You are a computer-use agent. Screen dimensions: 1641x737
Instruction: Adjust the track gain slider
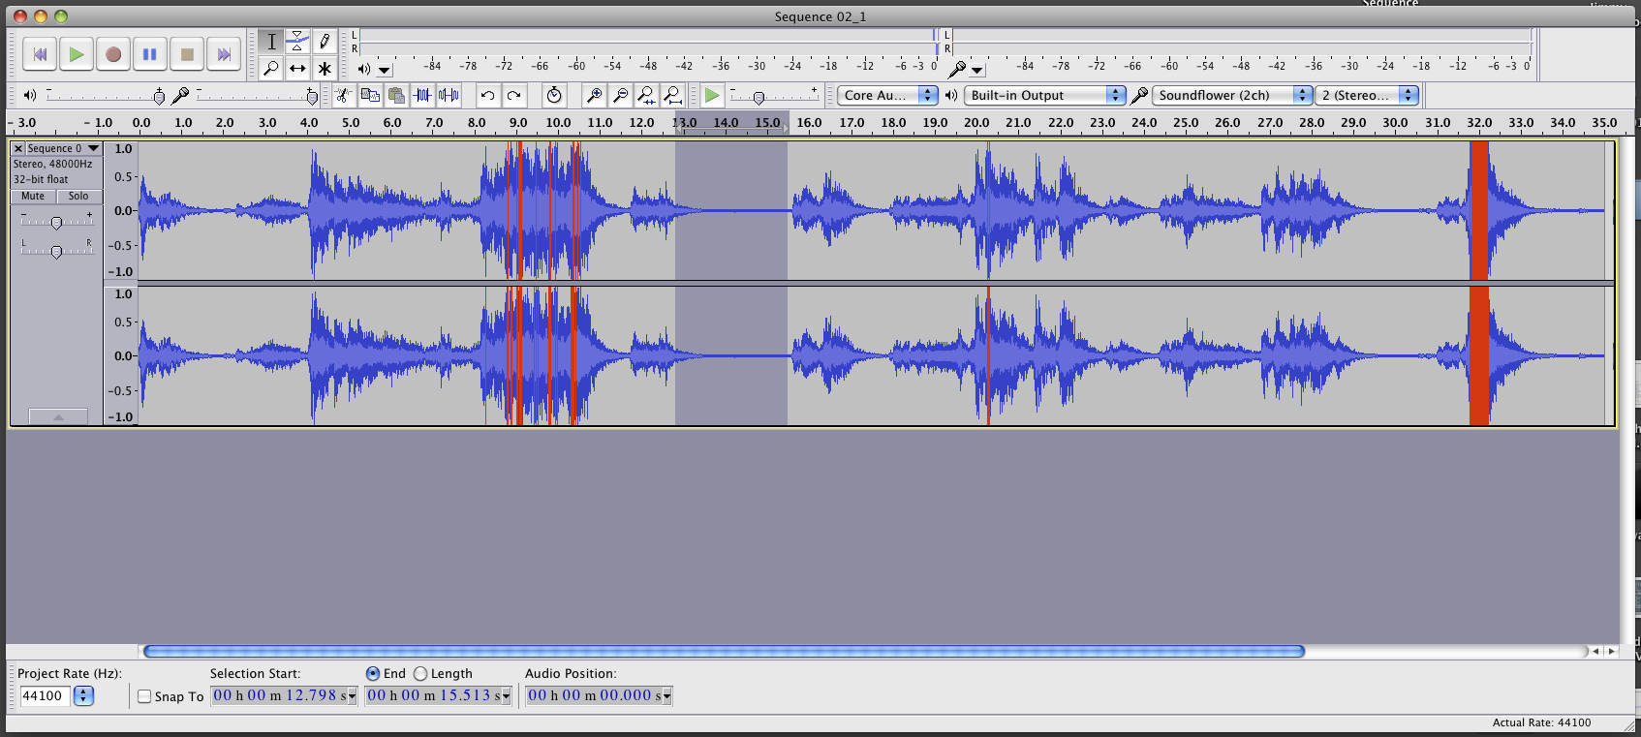click(56, 223)
